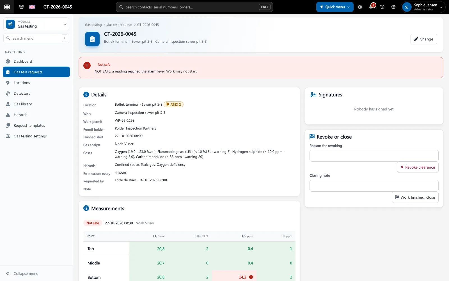Follow Gas test requests breadcrumb link
The height and width of the screenshot is (281, 449).
tap(119, 25)
